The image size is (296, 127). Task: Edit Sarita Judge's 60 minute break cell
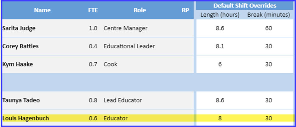click(x=268, y=28)
